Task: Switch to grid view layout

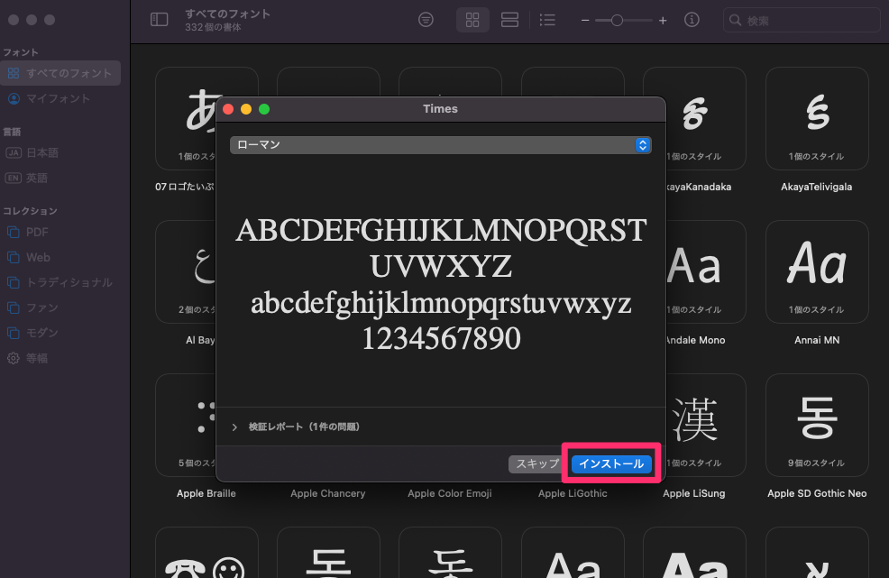Action: coord(472,20)
